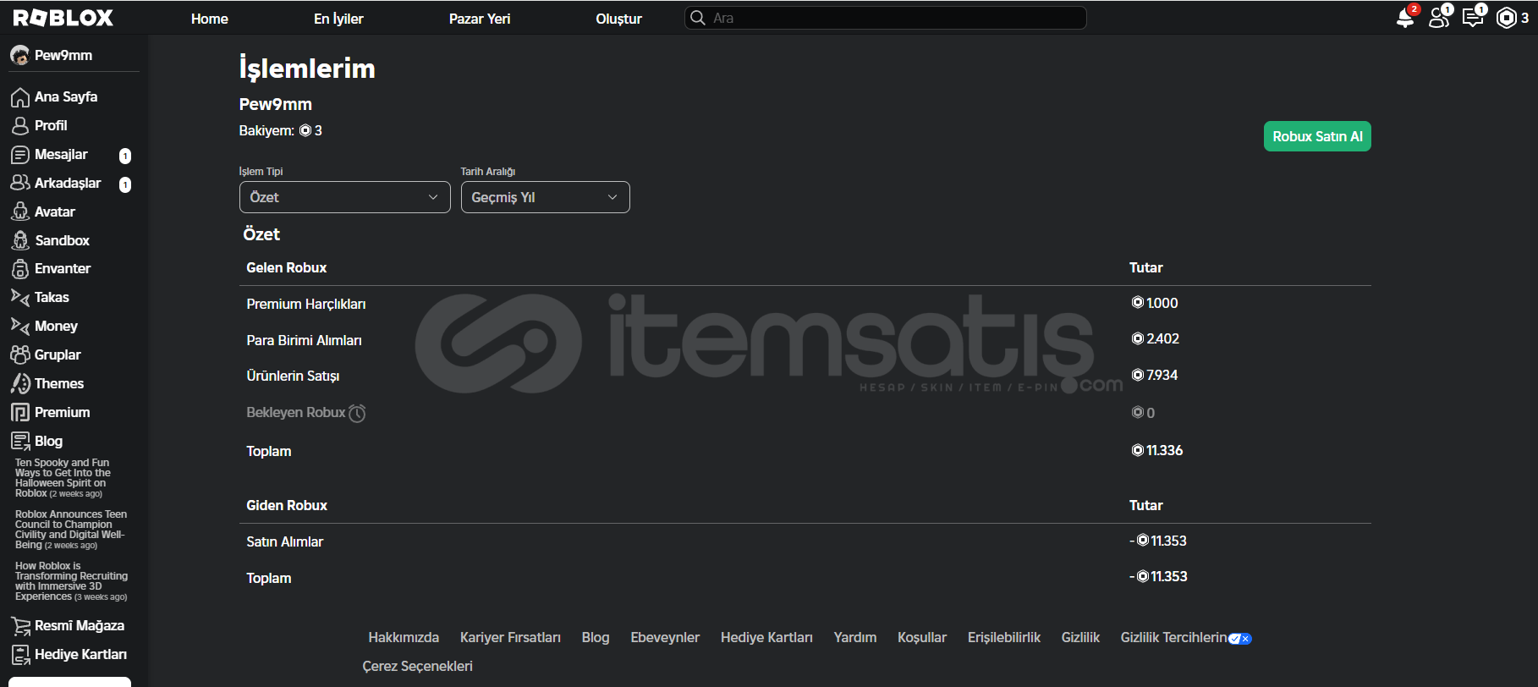Click the 11.336 Toplam amount

1157,450
